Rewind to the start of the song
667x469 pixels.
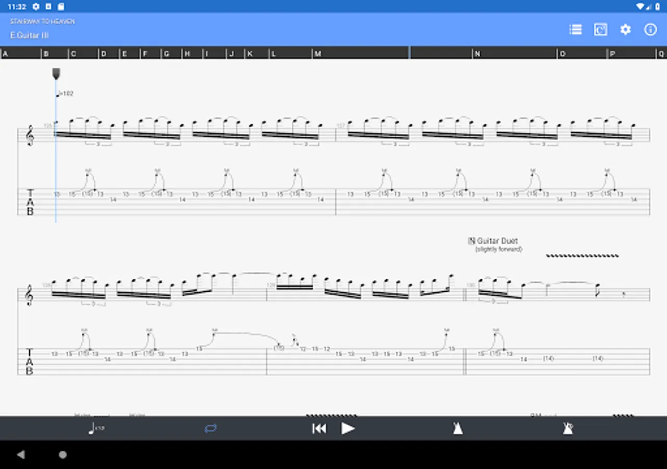pyautogui.click(x=319, y=428)
